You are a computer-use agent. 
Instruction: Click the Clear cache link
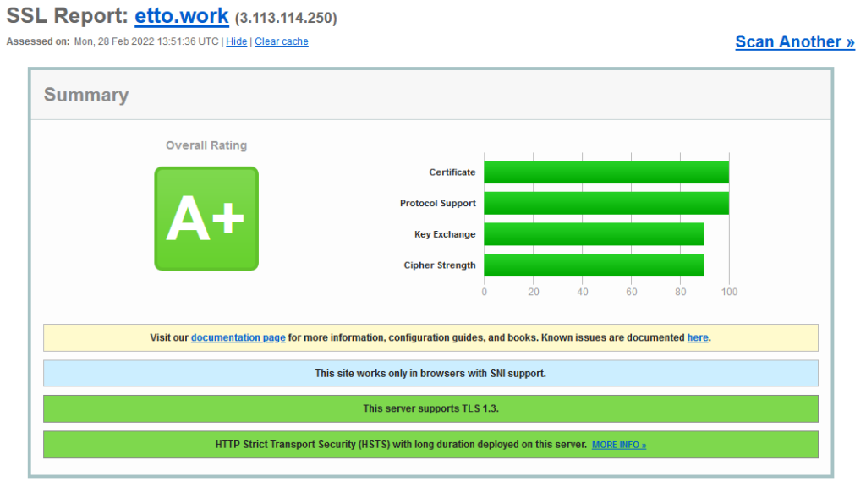282,41
